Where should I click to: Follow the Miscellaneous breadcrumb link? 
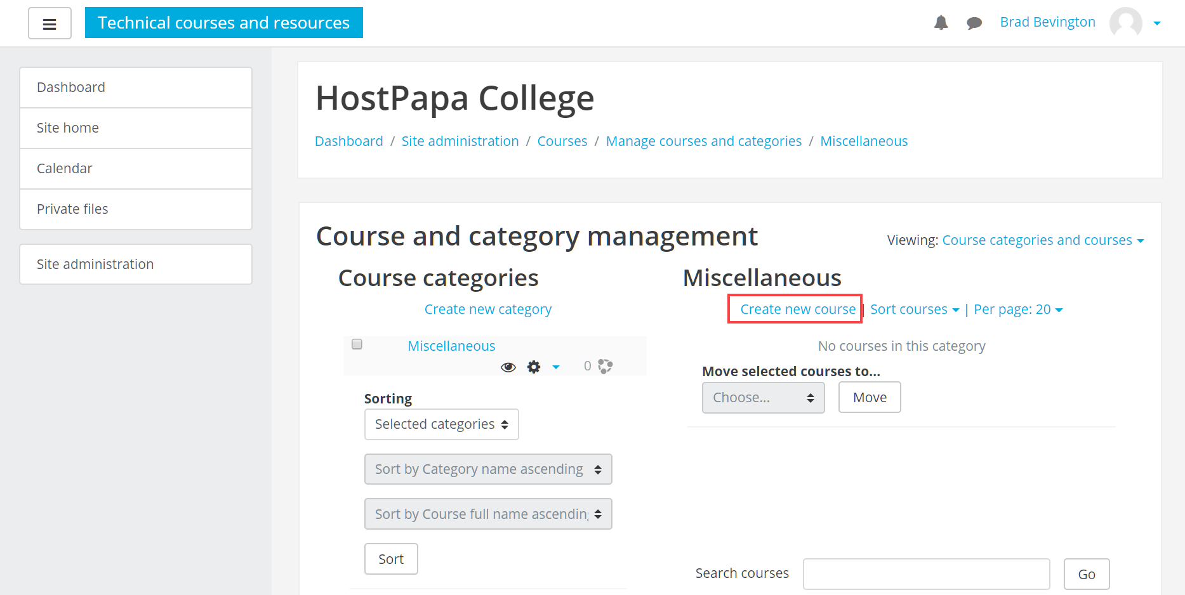tap(864, 141)
